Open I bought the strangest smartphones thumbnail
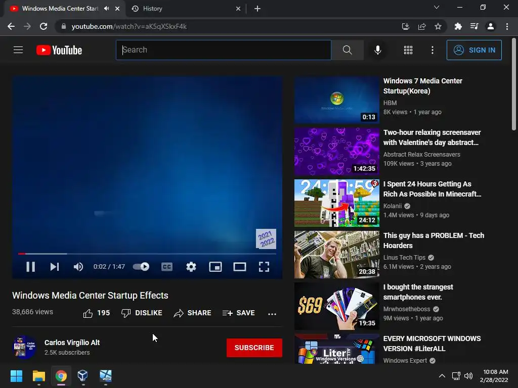The height and width of the screenshot is (388, 518). tap(336, 306)
